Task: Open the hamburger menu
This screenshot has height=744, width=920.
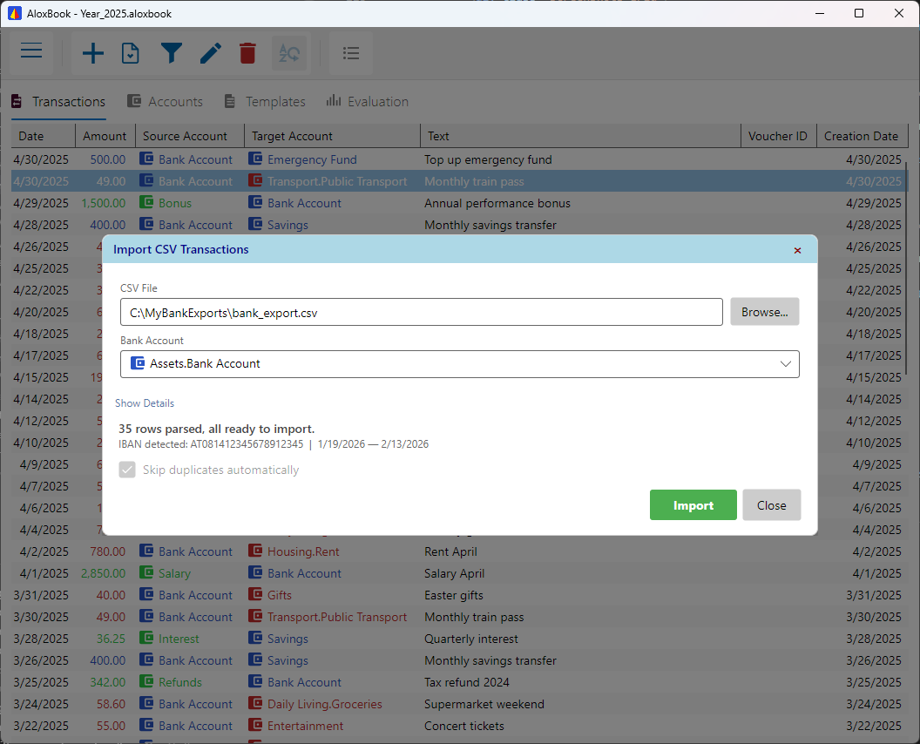Action: coord(31,51)
